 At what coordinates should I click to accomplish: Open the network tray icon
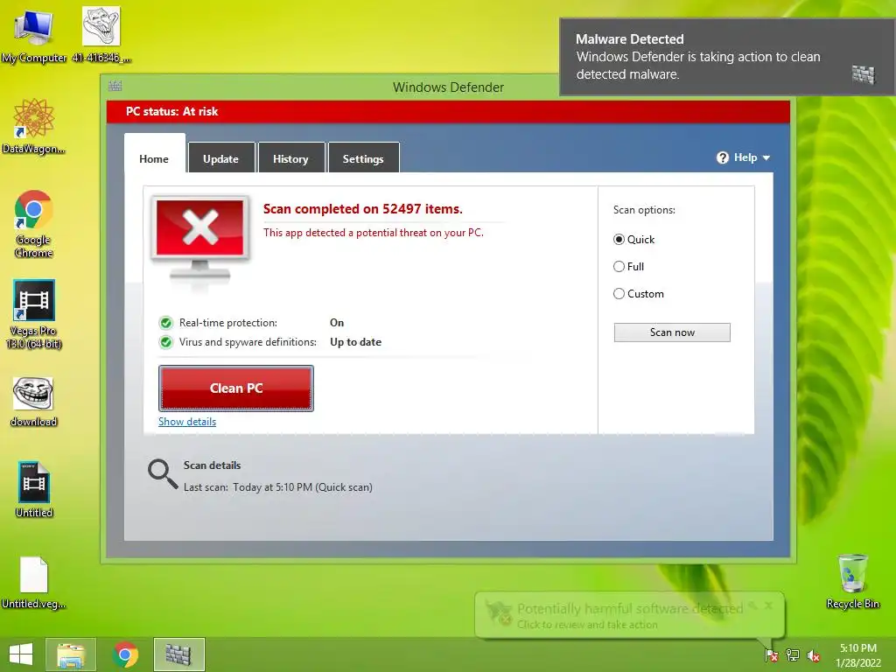(x=793, y=655)
